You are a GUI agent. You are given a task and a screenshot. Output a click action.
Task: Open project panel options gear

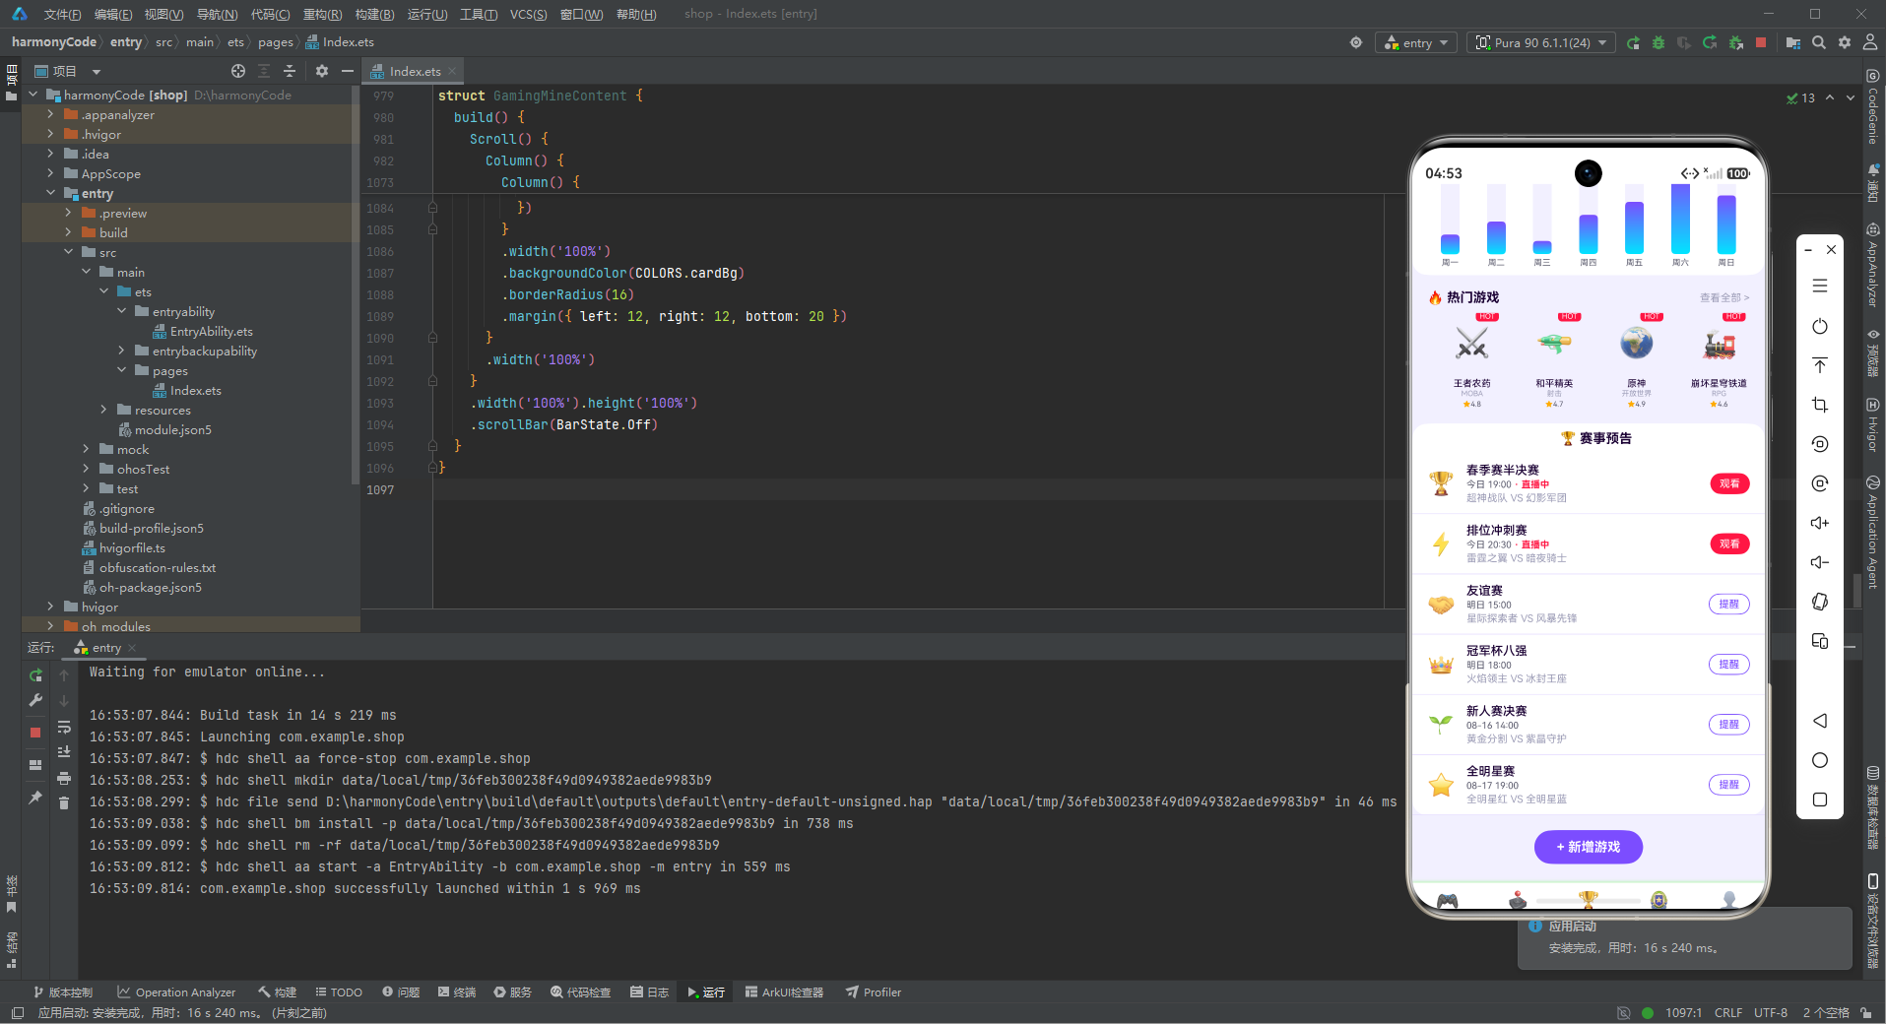[322, 71]
